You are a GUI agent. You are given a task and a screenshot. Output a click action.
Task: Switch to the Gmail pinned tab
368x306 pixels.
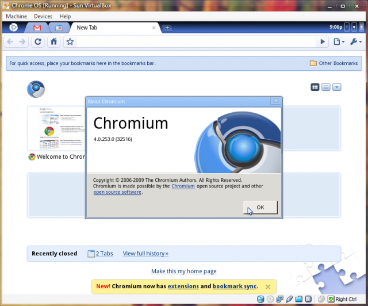coord(37,28)
